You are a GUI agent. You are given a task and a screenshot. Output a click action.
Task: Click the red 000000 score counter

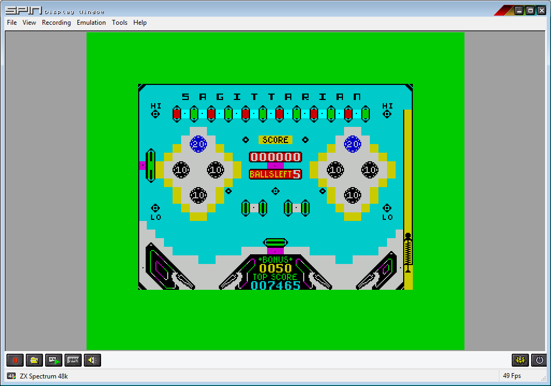coord(275,157)
